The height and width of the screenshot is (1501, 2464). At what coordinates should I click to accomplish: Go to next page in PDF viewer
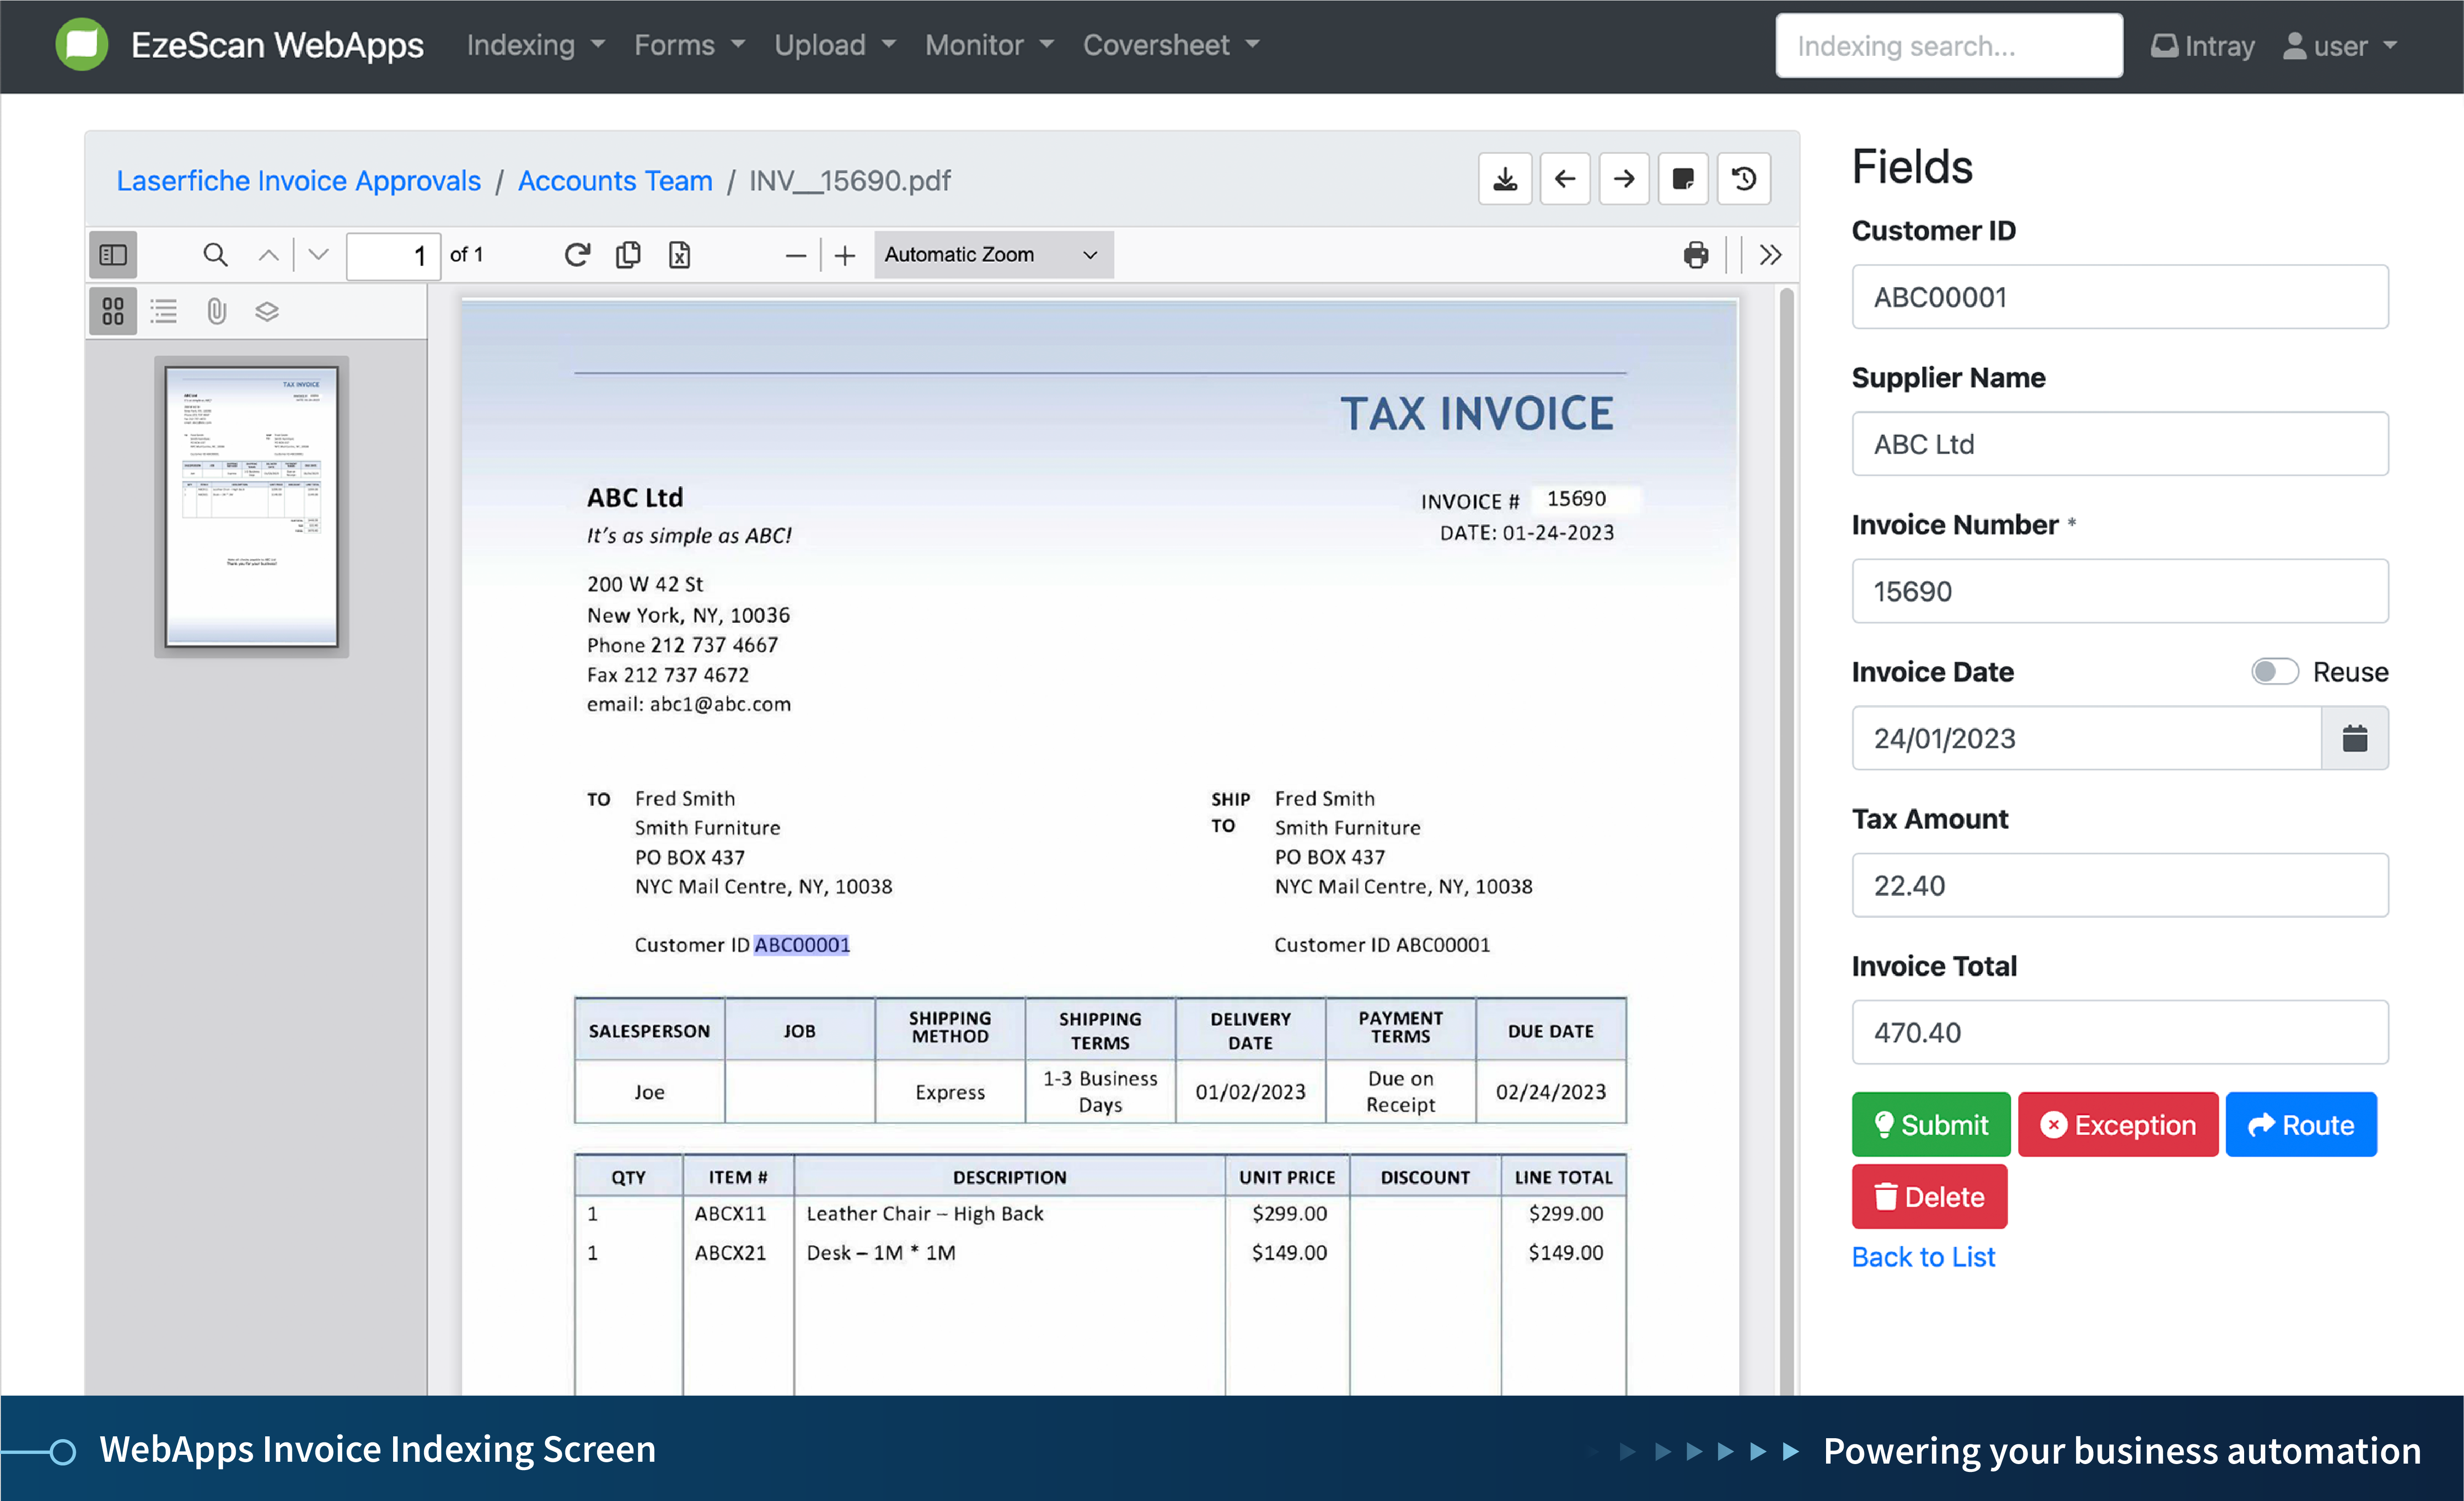coord(318,255)
